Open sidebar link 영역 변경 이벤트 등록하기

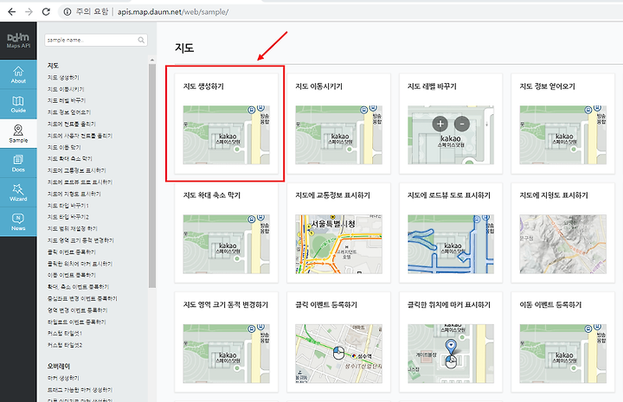point(78,310)
